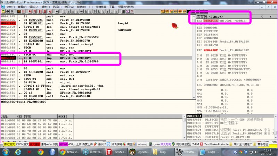
Task: Open file with the toolbar folder icon
Action: (x=3, y=11)
